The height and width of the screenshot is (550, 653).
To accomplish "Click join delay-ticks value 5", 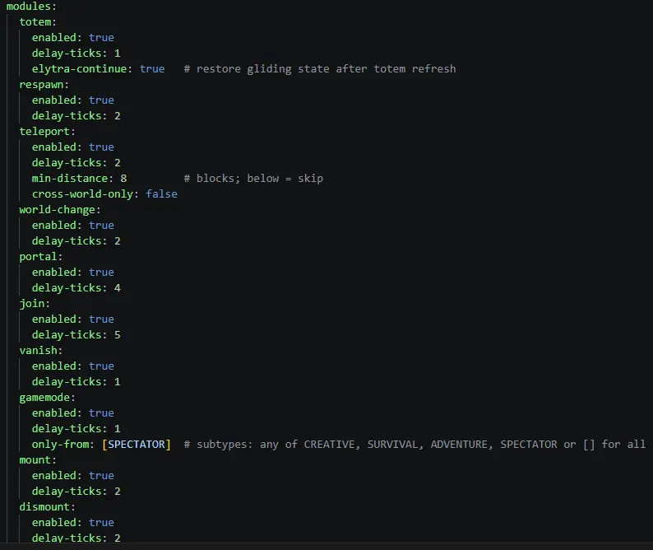I will pos(118,335).
